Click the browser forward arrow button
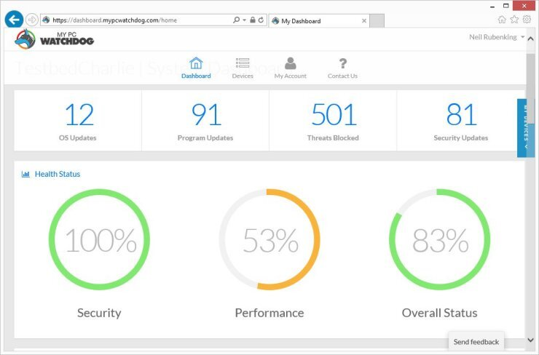The image size is (539, 355). 31,20
